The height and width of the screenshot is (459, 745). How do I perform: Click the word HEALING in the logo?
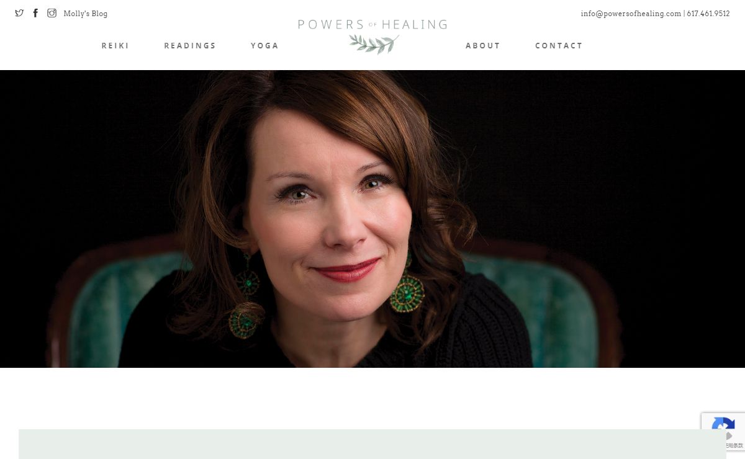[x=414, y=25]
